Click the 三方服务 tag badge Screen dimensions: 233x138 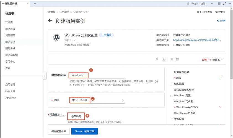click(x=107, y=35)
